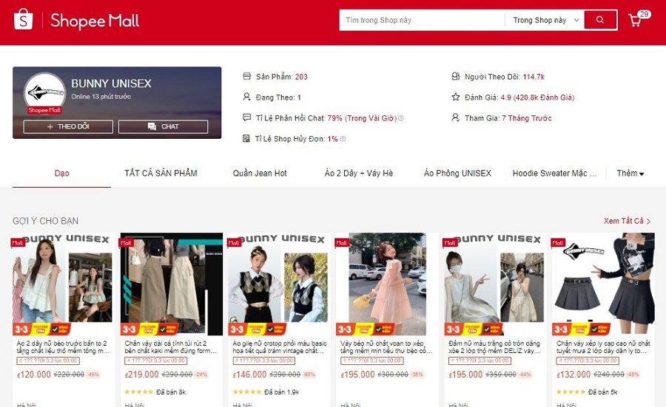Click the BUNNY UNISEX shop avatar
The image size is (666, 407).
[44, 93]
